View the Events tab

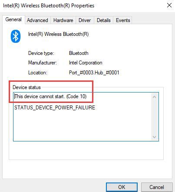pos(123,20)
